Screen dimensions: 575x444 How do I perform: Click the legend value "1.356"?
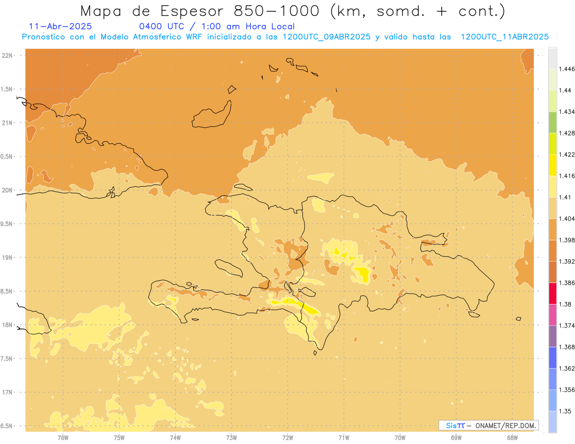coord(566,390)
